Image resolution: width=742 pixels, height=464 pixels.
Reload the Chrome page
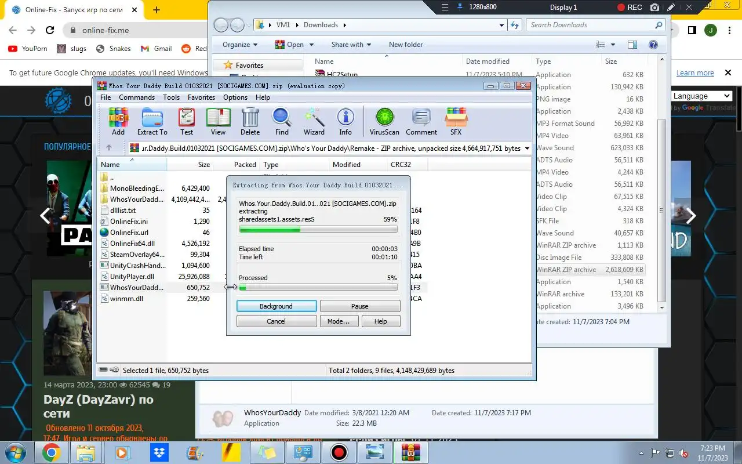click(50, 30)
